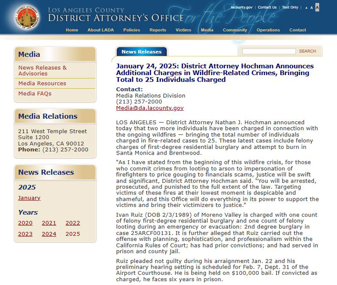
Task: Open January news releases link
Action: click(29, 198)
